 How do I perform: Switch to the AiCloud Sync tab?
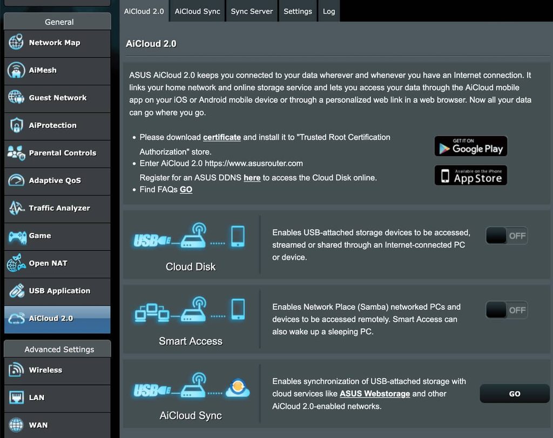point(198,11)
